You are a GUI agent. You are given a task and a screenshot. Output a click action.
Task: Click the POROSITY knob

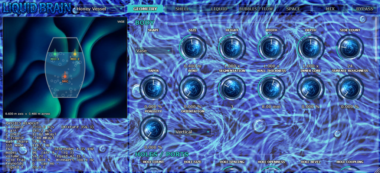pyautogui.click(x=153, y=129)
